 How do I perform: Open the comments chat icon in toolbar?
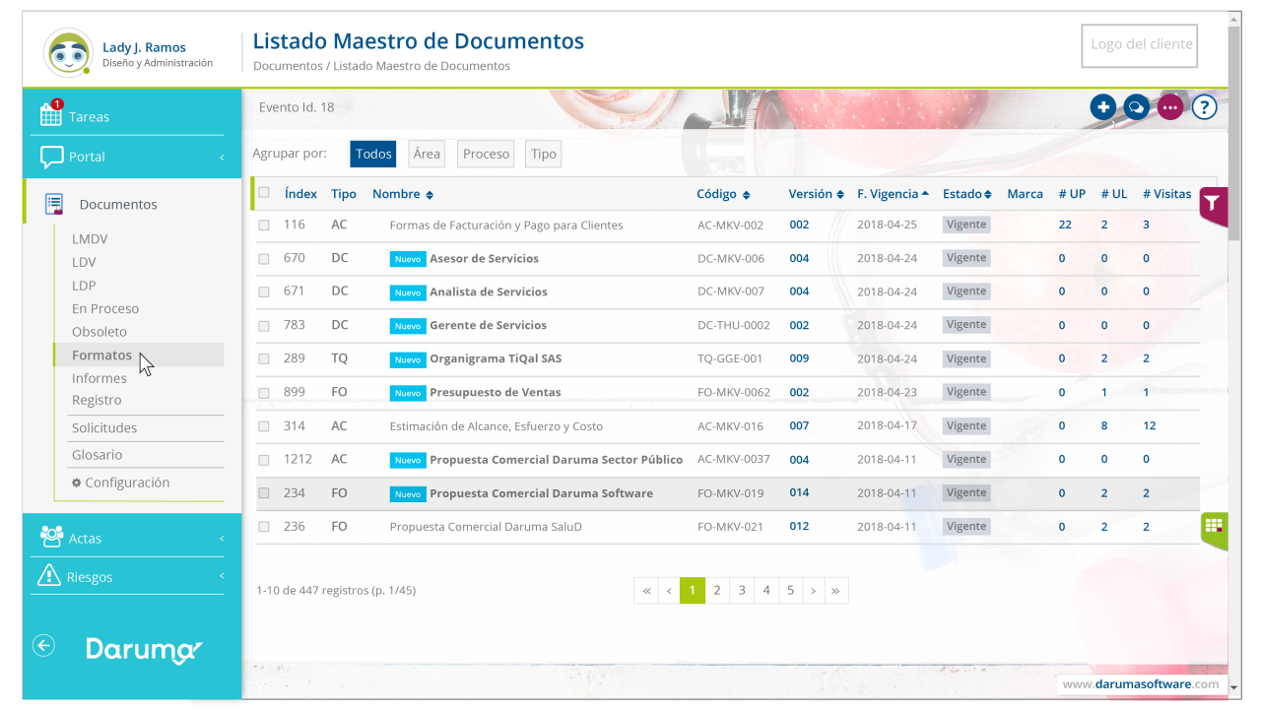pos(1136,107)
